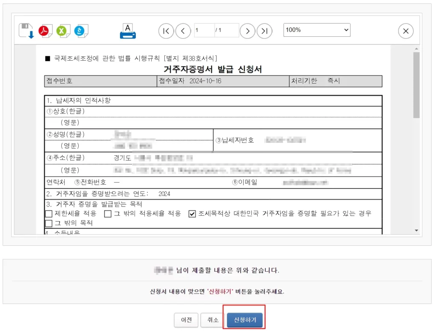Click the ③납세자번호 label
Image resolution: width=436 pixels, height=331 pixels.
click(235, 140)
